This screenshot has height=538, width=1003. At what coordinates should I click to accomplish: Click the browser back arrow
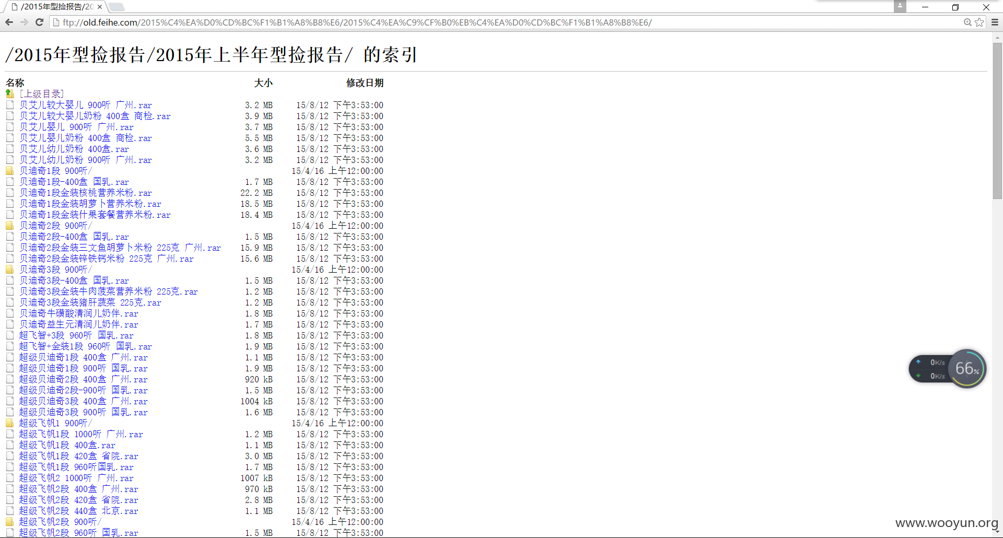(9, 22)
